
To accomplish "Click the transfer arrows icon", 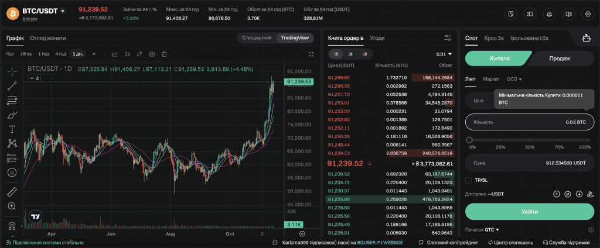I will 568,194.
